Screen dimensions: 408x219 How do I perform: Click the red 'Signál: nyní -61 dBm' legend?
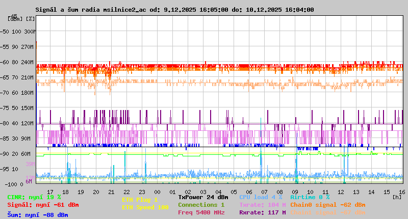click(43, 205)
